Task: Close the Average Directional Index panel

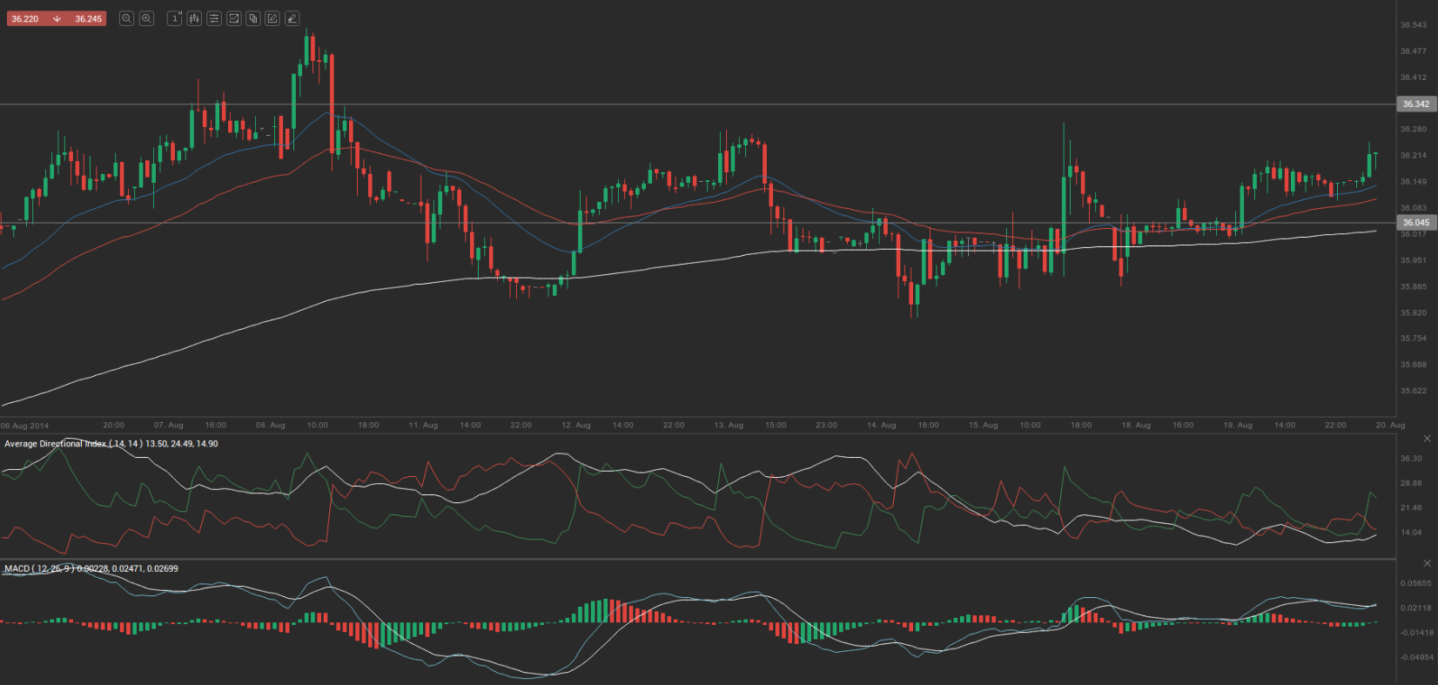Action: pos(1427,439)
